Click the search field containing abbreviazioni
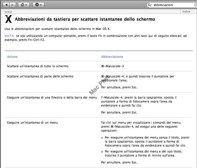This screenshot has width=197, height=168. click(x=172, y=5)
